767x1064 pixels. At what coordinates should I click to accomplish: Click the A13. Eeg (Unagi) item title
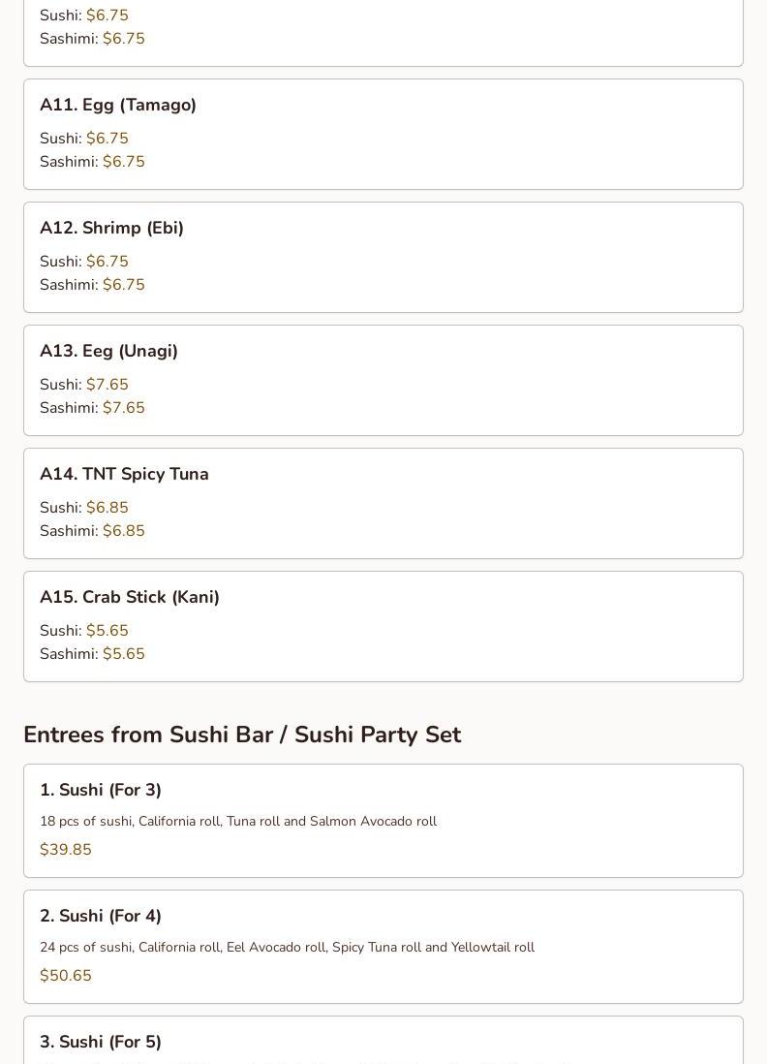(x=108, y=351)
